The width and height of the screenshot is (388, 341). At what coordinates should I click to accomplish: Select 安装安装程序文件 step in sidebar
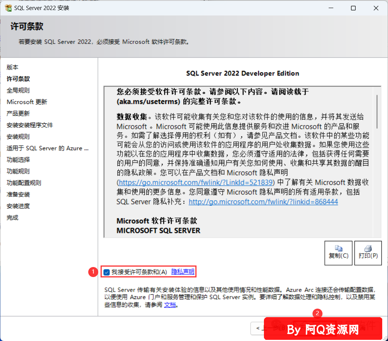(30, 125)
